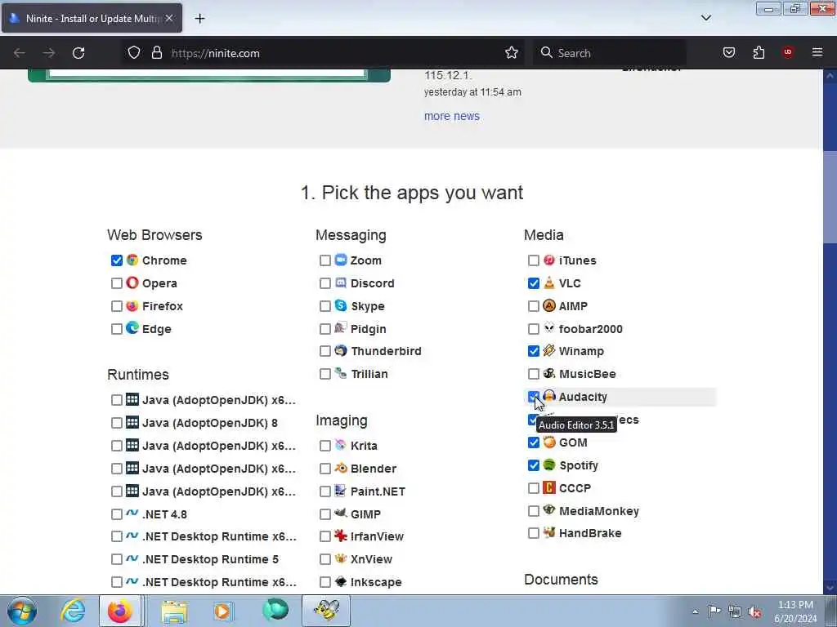The image size is (837, 627).
Task: Click the Winamp app icon
Action: click(x=549, y=351)
